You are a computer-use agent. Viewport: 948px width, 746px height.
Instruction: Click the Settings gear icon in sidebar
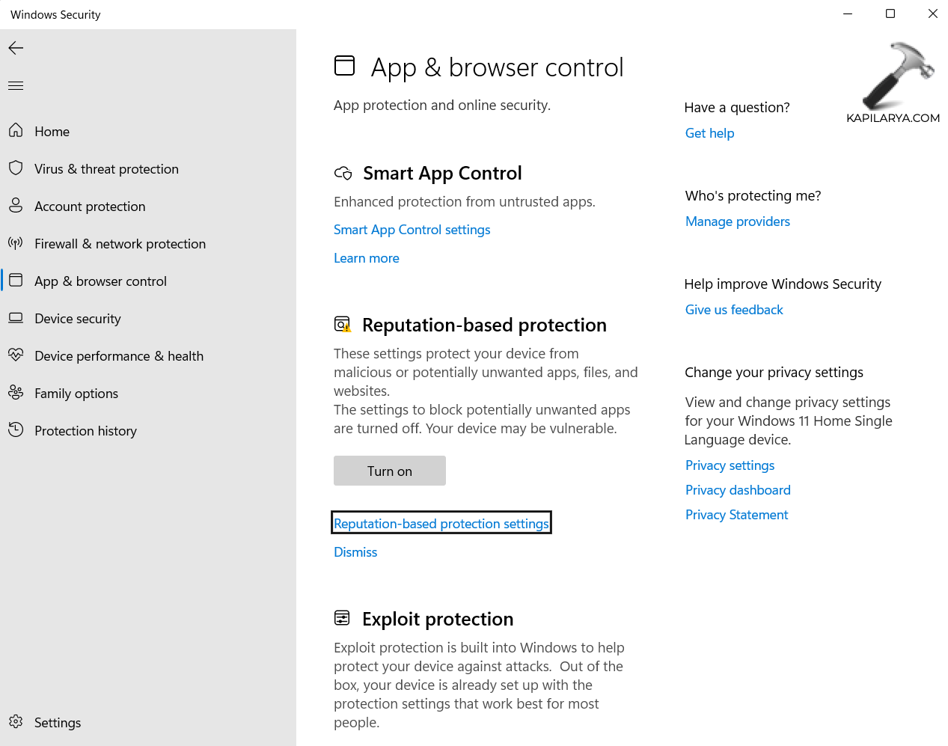[16, 722]
